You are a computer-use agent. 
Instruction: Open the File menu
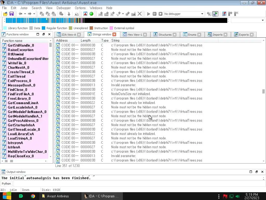4,8
